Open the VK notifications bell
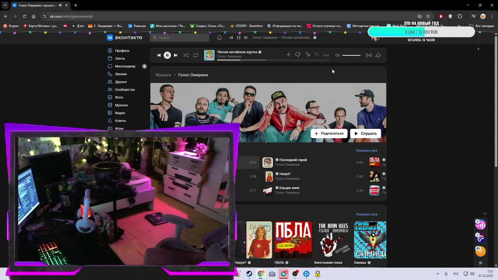498x280 pixels. tap(219, 37)
